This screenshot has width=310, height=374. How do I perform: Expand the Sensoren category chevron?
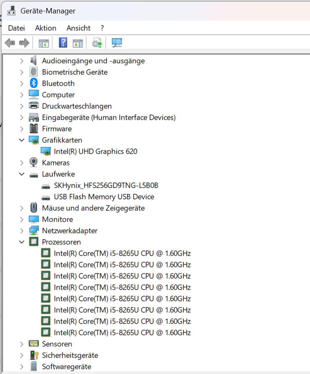pyautogui.click(x=22, y=344)
